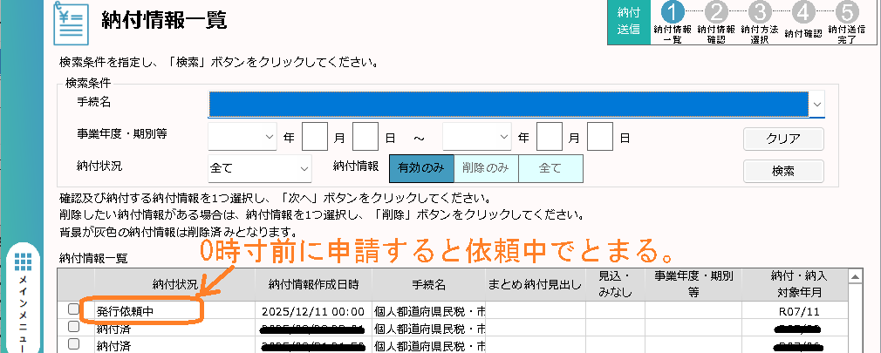Viewport: 881px width, 353px height.
Task: Click step 2 納付情報確認 circle
Action: (717, 12)
